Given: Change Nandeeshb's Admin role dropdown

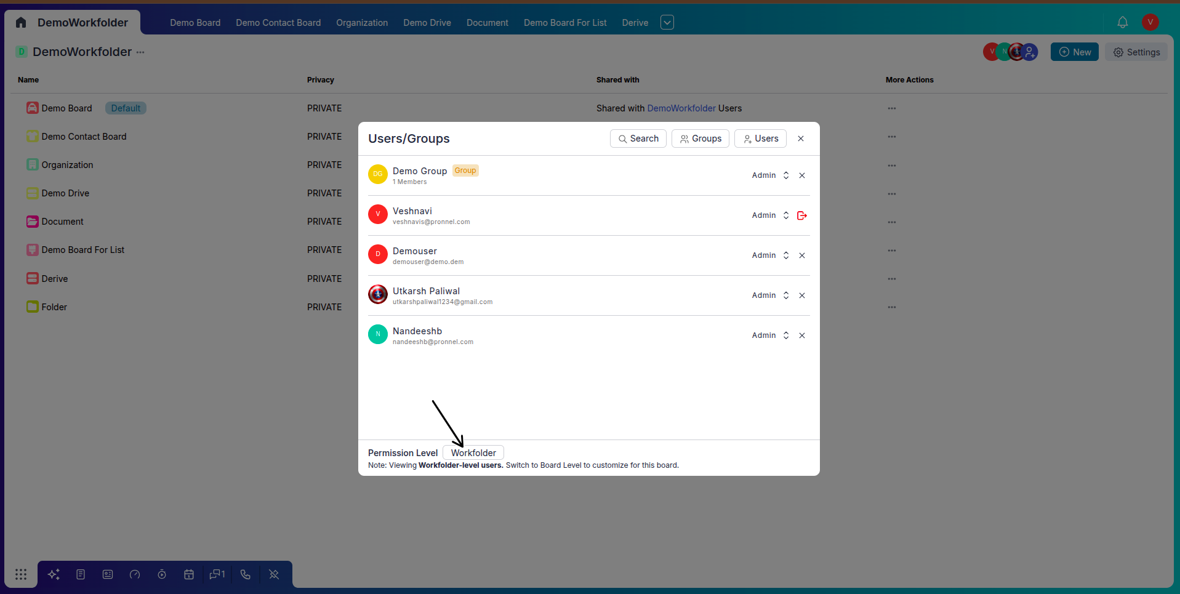Looking at the screenshot, I should (771, 335).
